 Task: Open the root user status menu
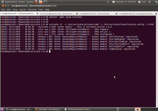point(142,2)
